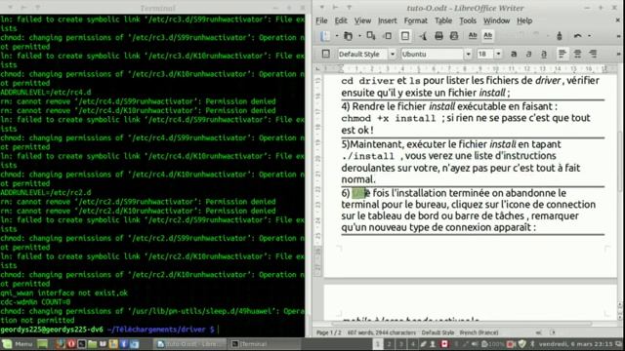The image size is (625, 351).
Task: Click the Undo arrow icon
Action: click(577, 36)
